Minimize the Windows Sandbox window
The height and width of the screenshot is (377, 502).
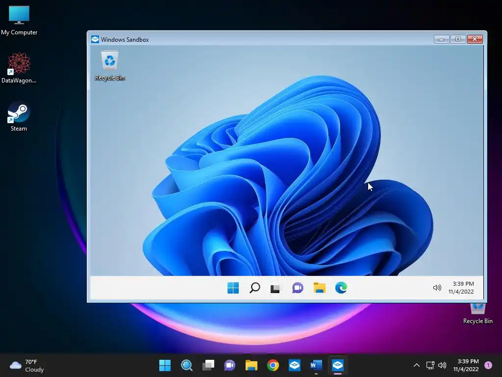pyautogui.click(x=442, y=39)
